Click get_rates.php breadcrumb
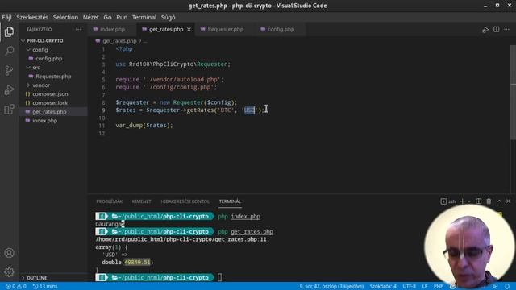 click(x=119, y=41)
